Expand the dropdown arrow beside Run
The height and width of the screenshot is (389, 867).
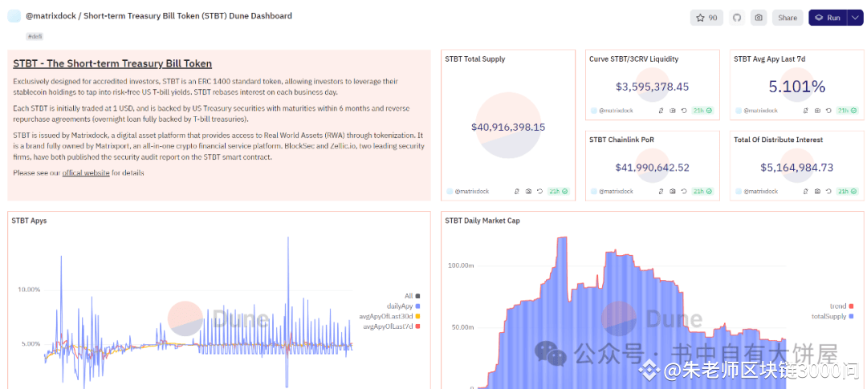tap(855, 18)
